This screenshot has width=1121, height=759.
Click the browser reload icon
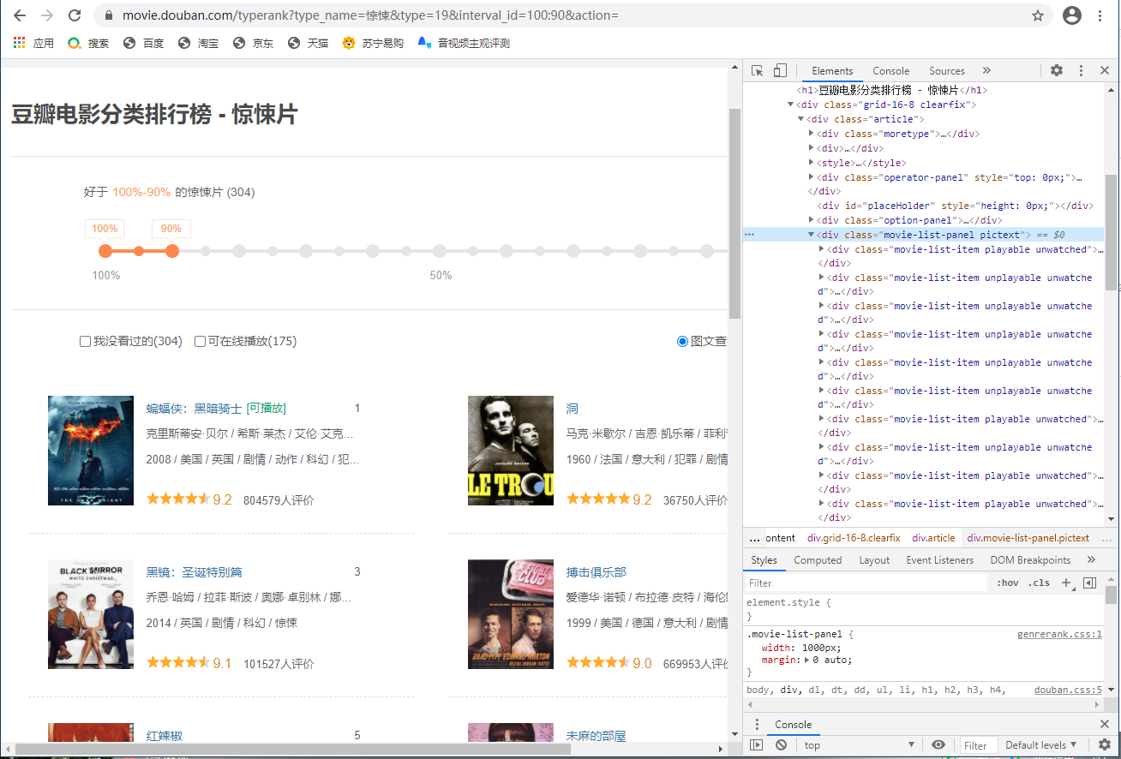point(75,15)
